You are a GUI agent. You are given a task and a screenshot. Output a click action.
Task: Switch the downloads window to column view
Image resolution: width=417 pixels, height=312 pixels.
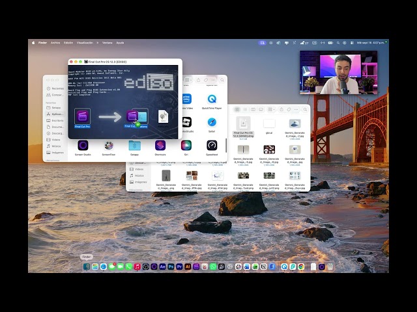tap(253, 109)
